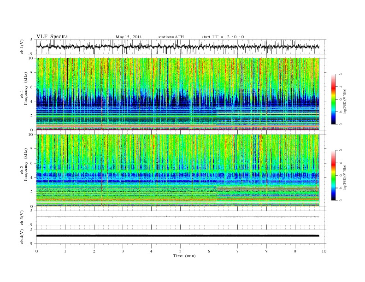Viewport: 365px width, 282px height.
Task: Click the '-7' value on ch.2 color bar
Action: [x=340, y=200]
